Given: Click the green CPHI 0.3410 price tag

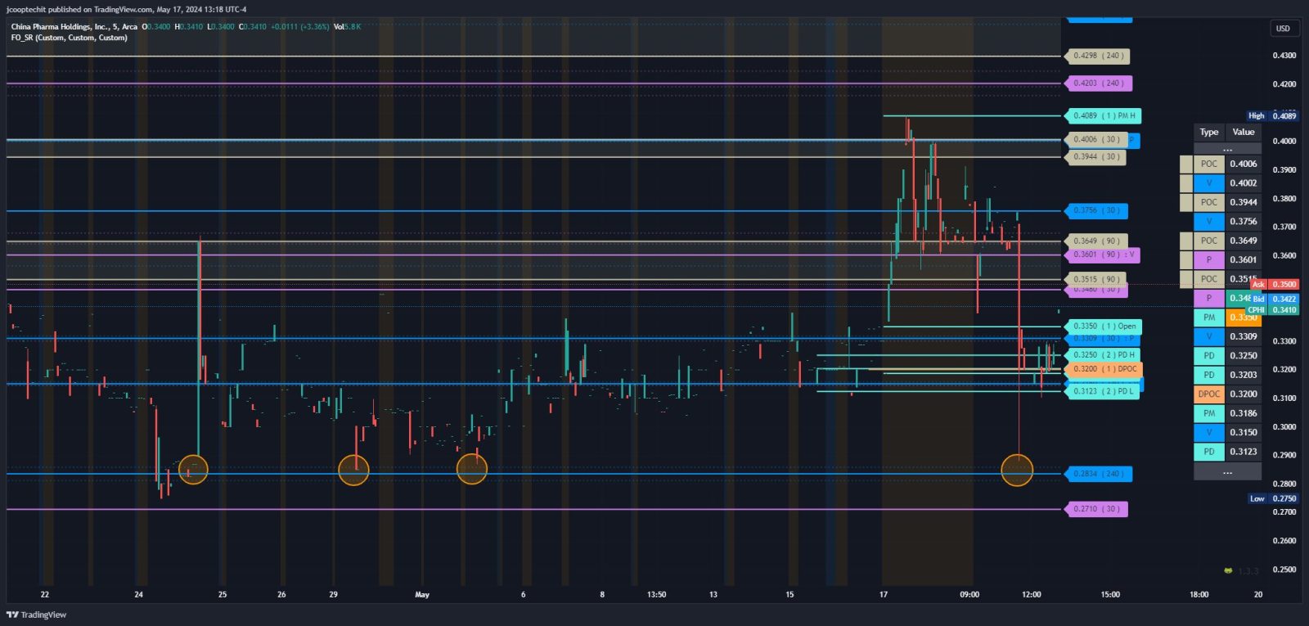Looking at the screenshot, I should point(1271,310).
